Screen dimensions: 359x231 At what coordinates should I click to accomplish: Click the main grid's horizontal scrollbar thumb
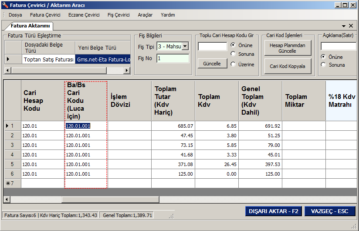[x=110, y=200]
